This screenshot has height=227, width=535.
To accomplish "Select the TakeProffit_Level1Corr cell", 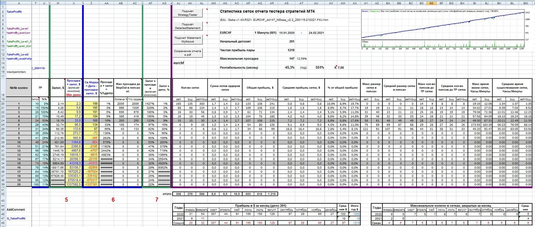I will pyautogui.click(x=19, y=33).
